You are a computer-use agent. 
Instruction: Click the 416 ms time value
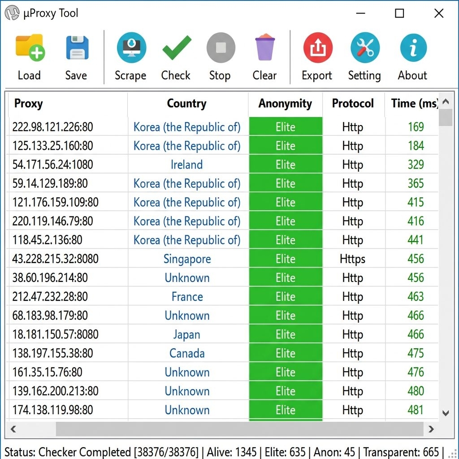click(x=416, y=221)
